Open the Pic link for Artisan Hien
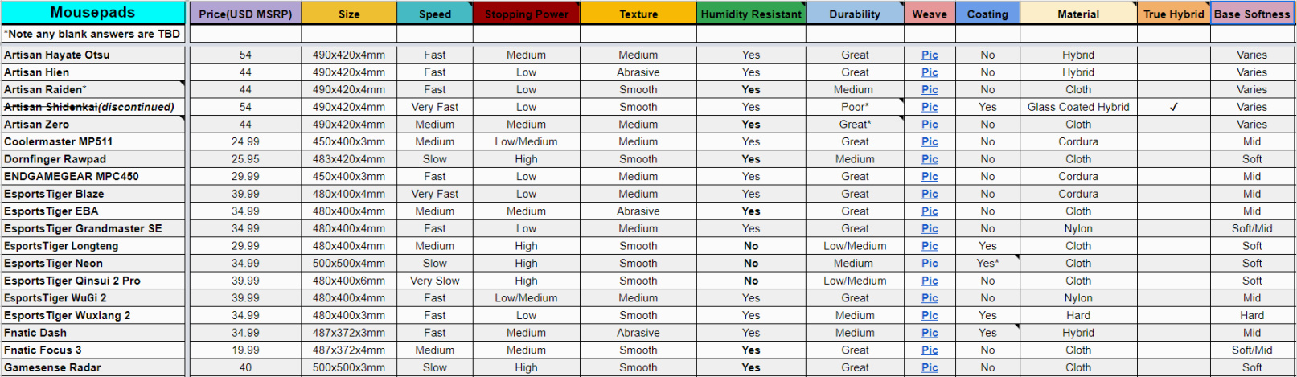This screenshot has height=377, width=1297. pyautogui.click(x=930, y=72)
